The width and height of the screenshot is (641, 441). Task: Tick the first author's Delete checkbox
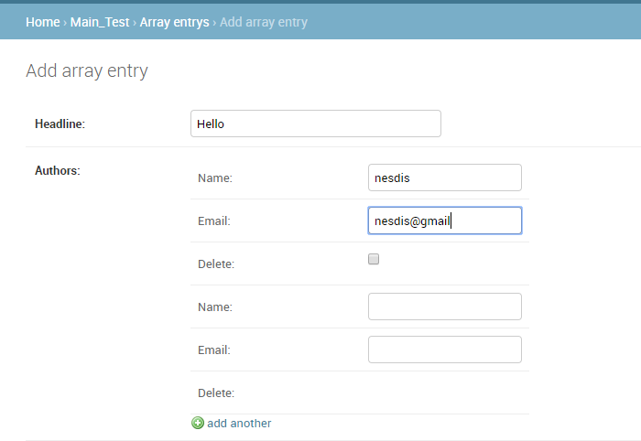(x=374, y=259)
